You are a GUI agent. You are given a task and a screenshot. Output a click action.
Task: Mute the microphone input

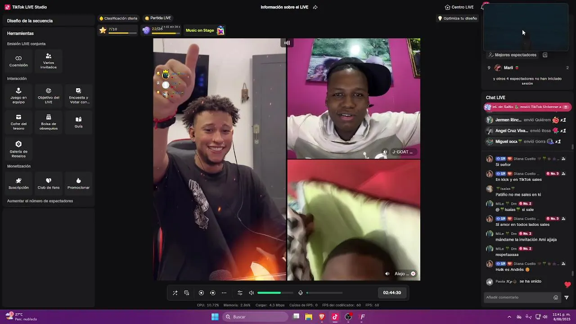point(301,293)
